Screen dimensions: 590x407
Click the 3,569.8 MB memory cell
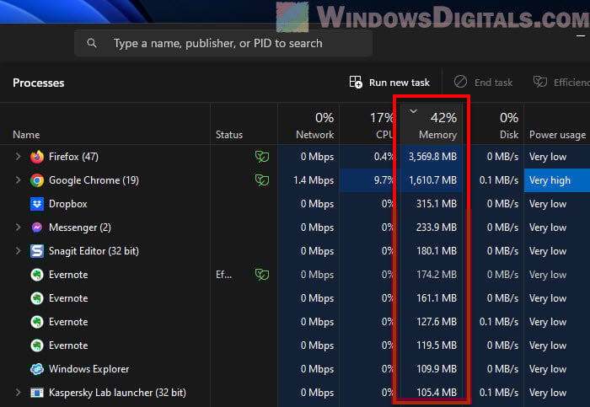tap(432, 157)
